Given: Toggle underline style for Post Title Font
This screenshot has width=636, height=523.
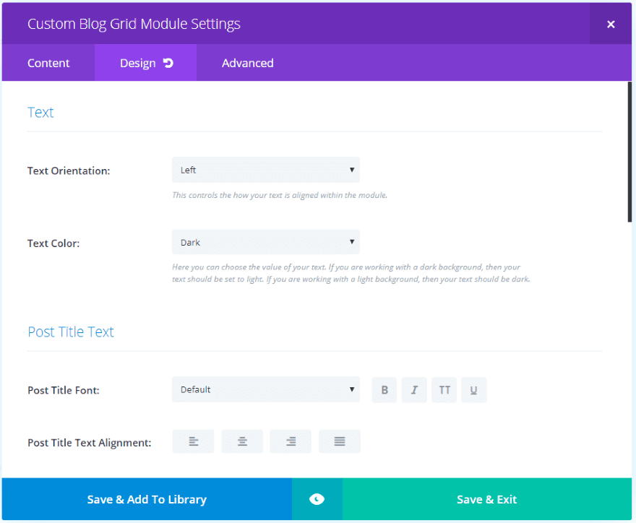Looking at the screenshot, I should 474,390.
